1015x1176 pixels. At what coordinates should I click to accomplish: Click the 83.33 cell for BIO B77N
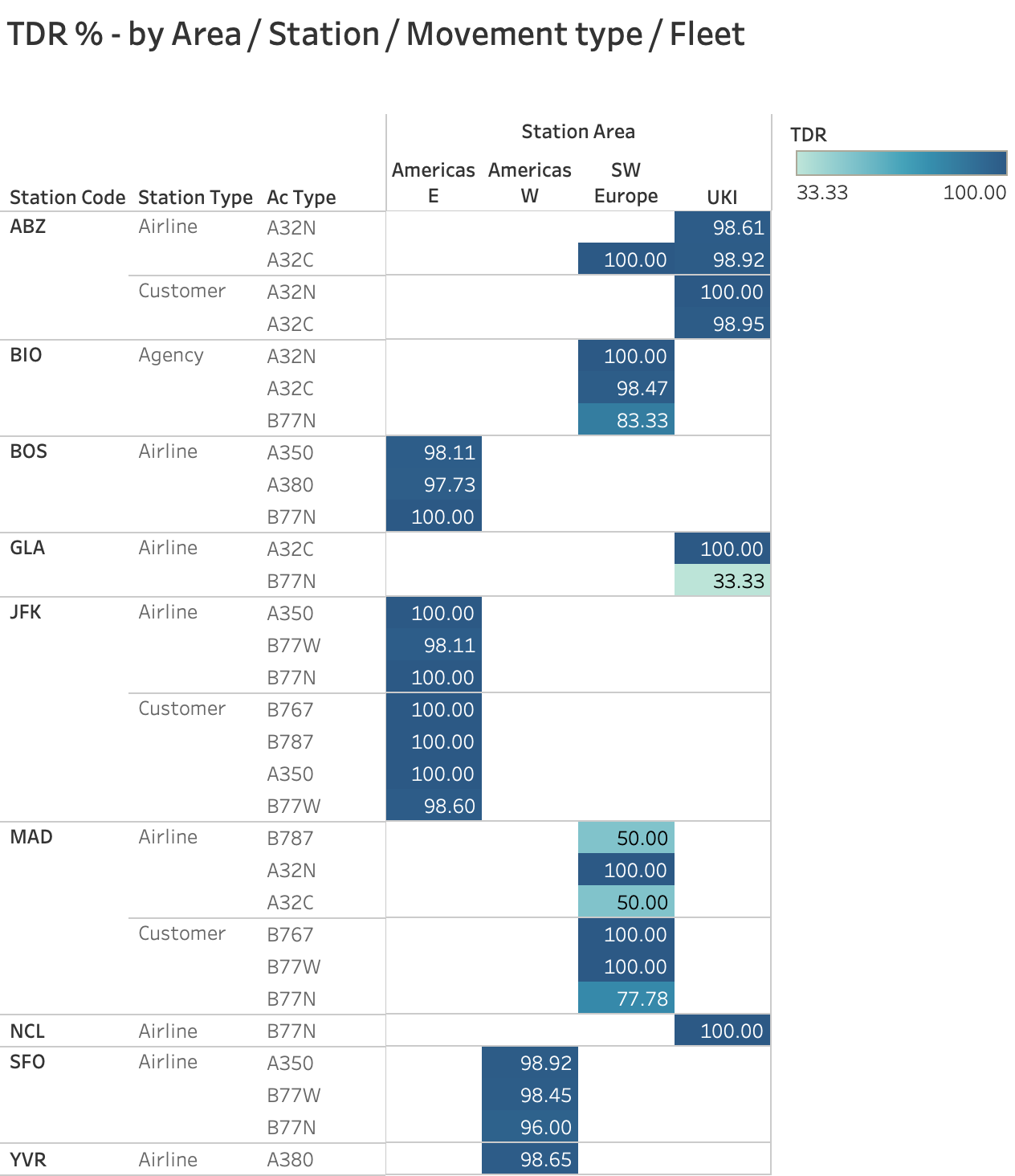[626, 420]
